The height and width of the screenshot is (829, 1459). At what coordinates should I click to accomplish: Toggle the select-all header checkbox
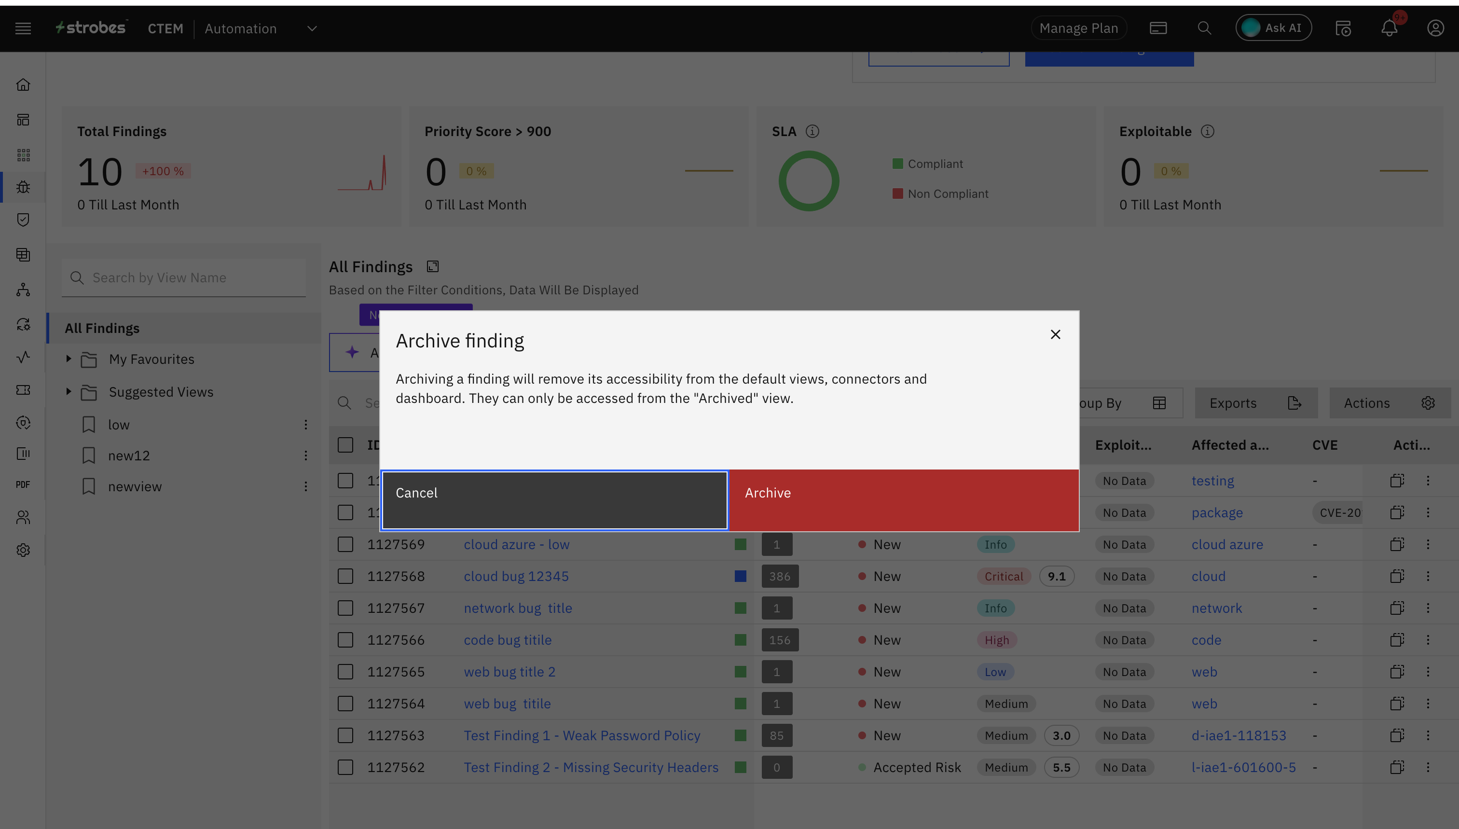(x=345, y=445)
